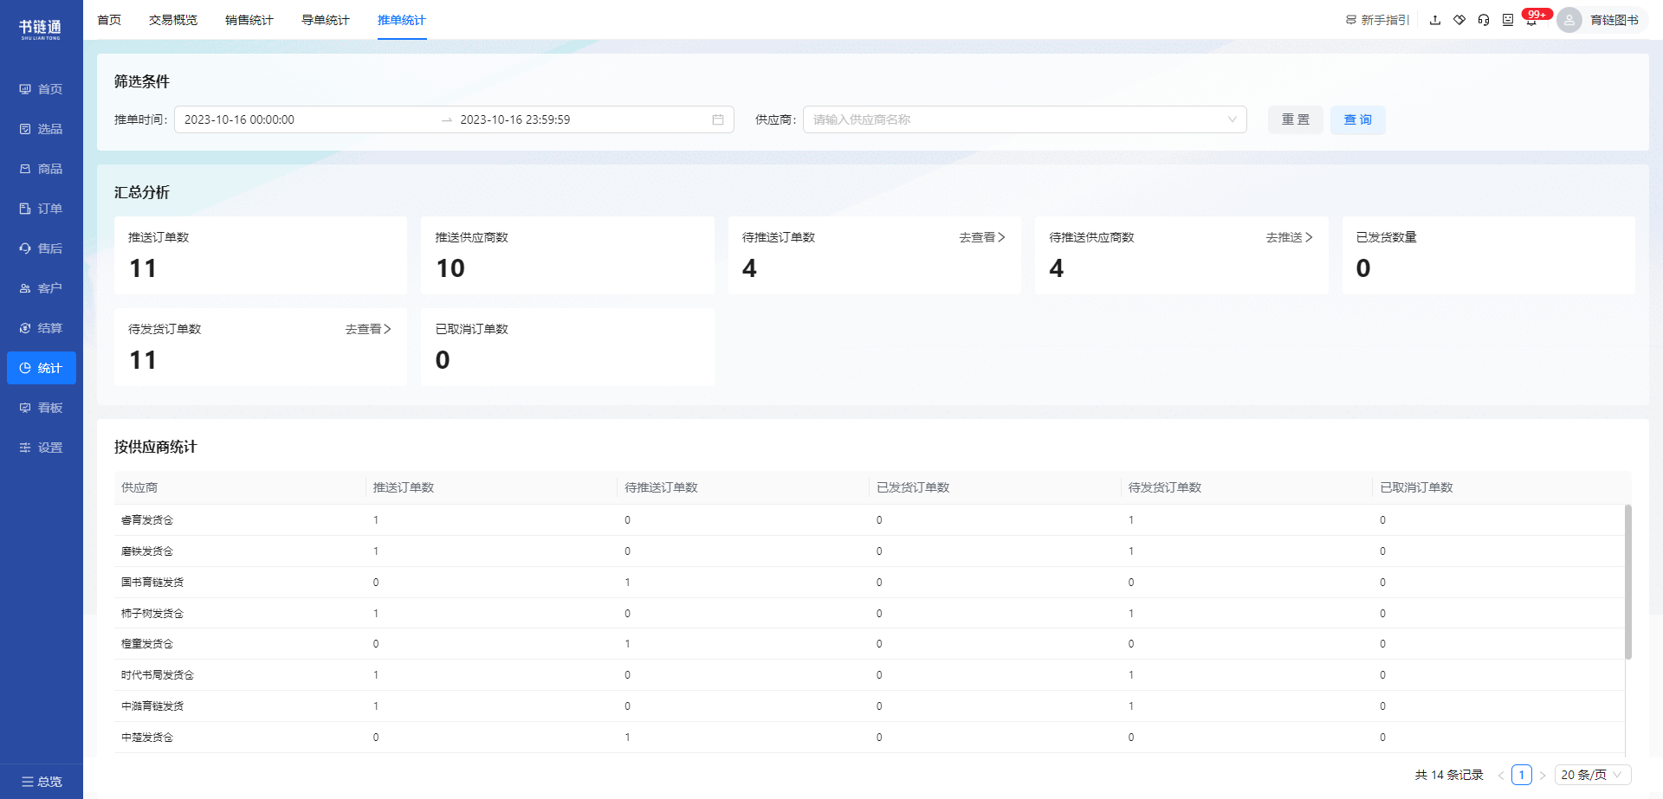Click the upload icon in the top bar
Image resolution: width=1663 pixels, height=799 pixels.
click(x=1435, y=20)
